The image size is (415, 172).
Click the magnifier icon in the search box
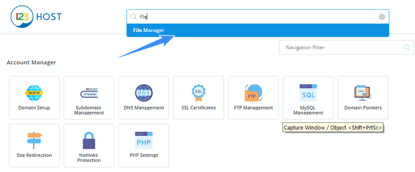(133, 17)
